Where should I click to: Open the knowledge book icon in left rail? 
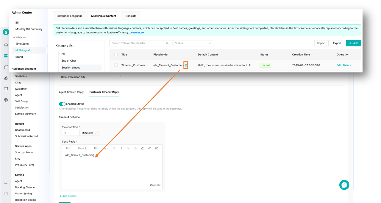pyautogui.click(x=6, y=89)
